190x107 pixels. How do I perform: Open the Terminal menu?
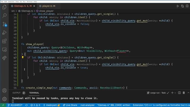pos(29,1)
